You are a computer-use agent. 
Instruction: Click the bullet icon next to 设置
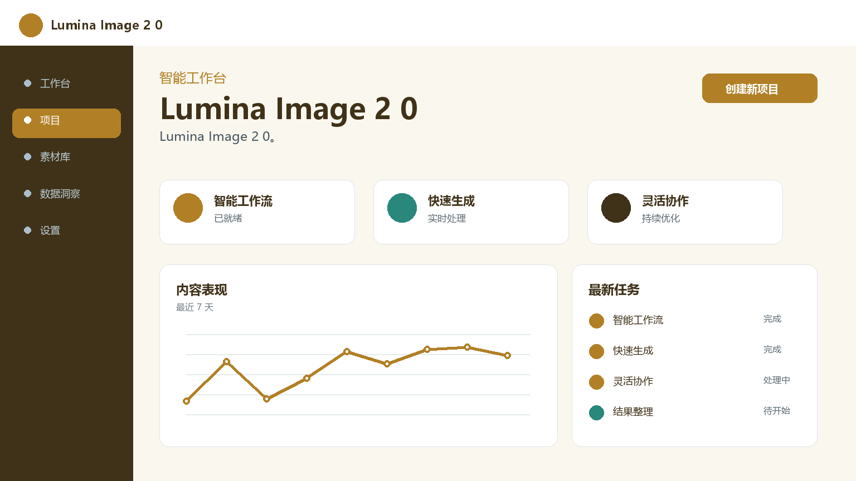click(27, 230)
